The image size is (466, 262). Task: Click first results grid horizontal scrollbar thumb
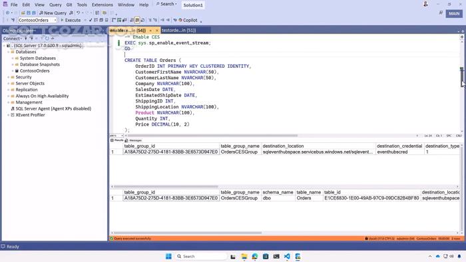[166, 187]
